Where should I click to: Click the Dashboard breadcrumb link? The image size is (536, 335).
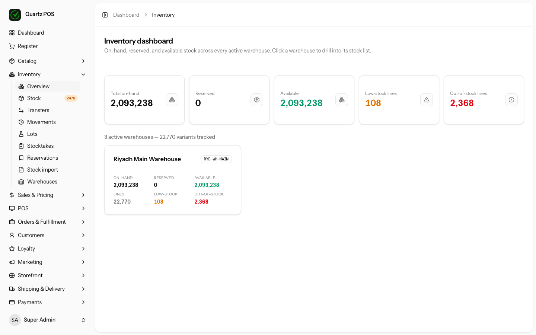pyautogui.click(x=126, y=15)
